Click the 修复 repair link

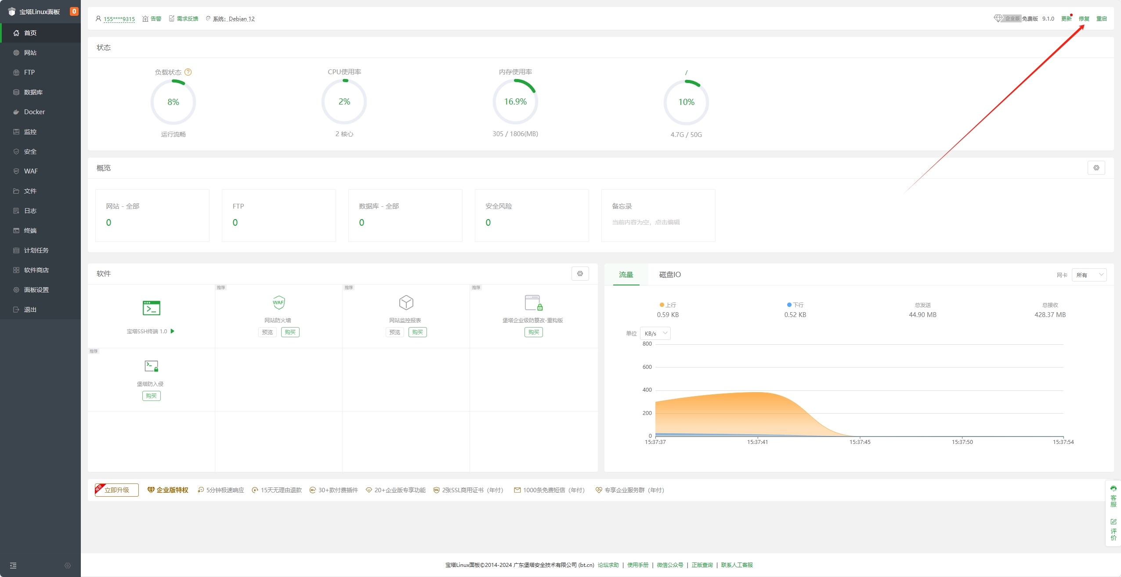pyautogui.click(x=1084, y=18)
